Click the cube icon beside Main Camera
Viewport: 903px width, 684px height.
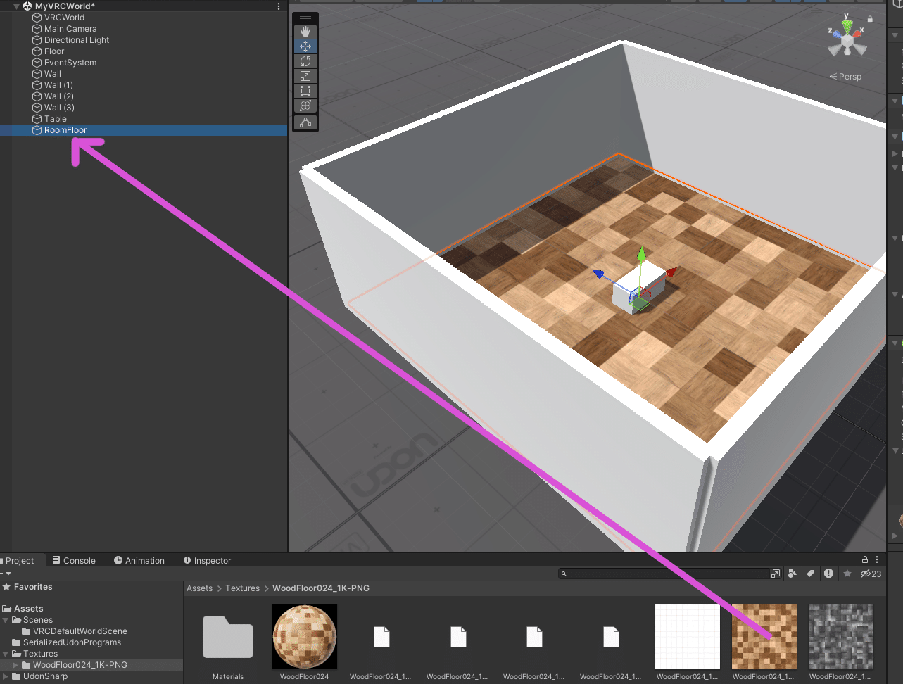pos(37,29)
